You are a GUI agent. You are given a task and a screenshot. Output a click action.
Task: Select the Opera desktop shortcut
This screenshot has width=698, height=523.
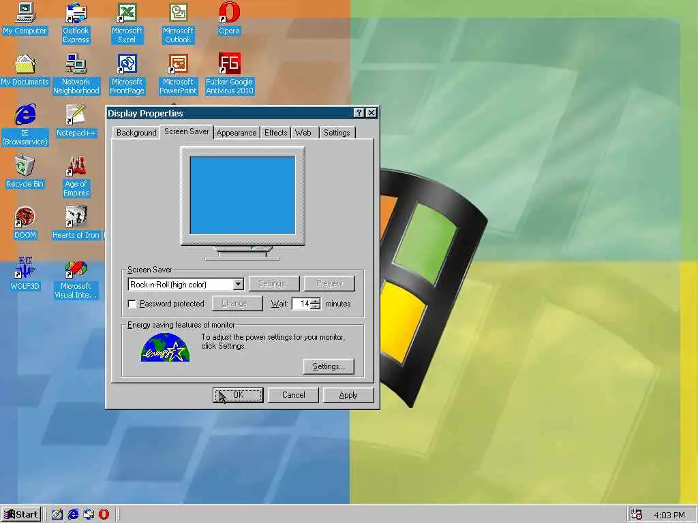[x=229, y=18]
